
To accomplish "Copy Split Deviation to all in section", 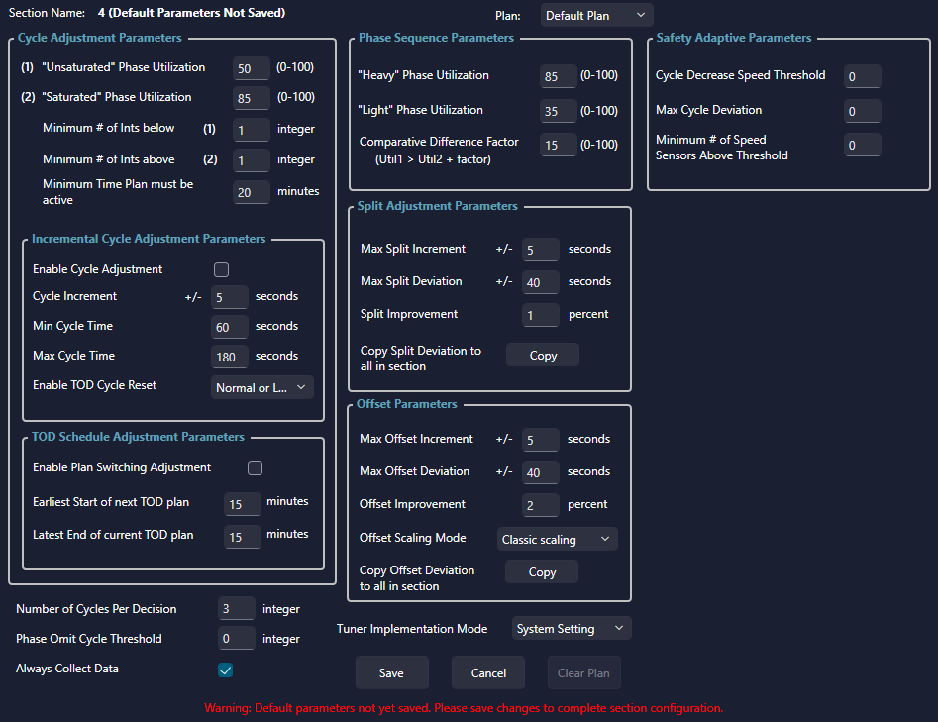I will click(543, 355).
